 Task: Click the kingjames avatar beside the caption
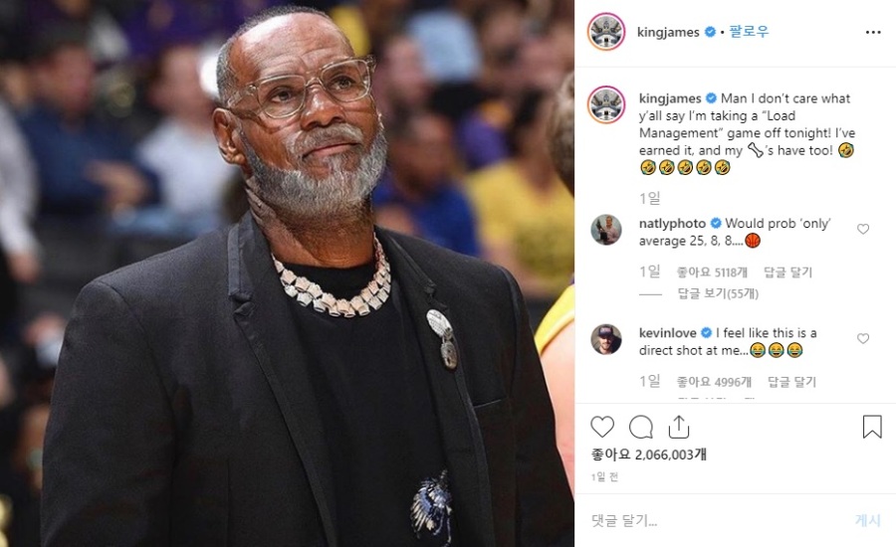click(x=606, y=105)
